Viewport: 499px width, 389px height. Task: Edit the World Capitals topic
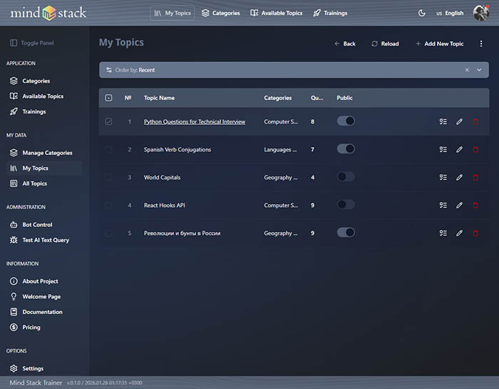pos(459,178)
